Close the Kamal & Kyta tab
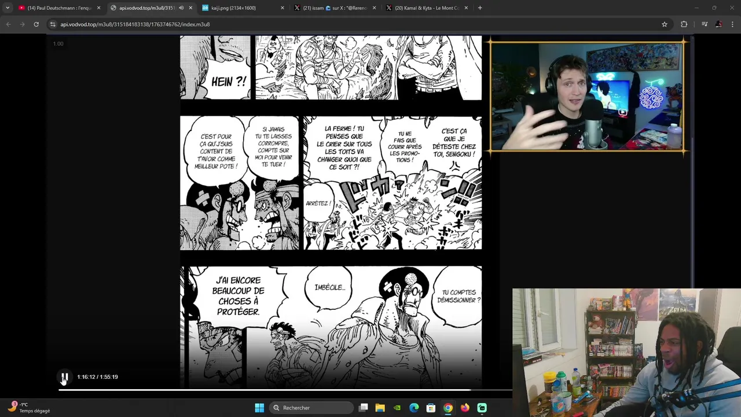Viewport: 741px width, 417px height. pyautogui.click(x=466, y=8)
